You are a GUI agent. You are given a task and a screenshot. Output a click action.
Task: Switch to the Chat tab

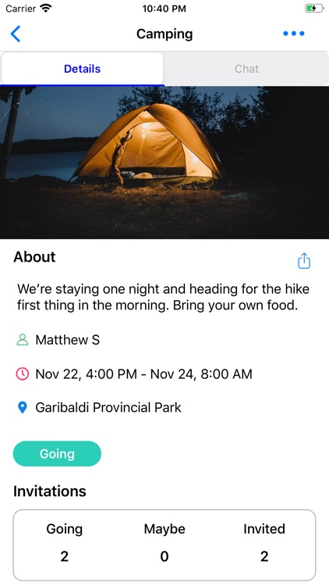246,69
